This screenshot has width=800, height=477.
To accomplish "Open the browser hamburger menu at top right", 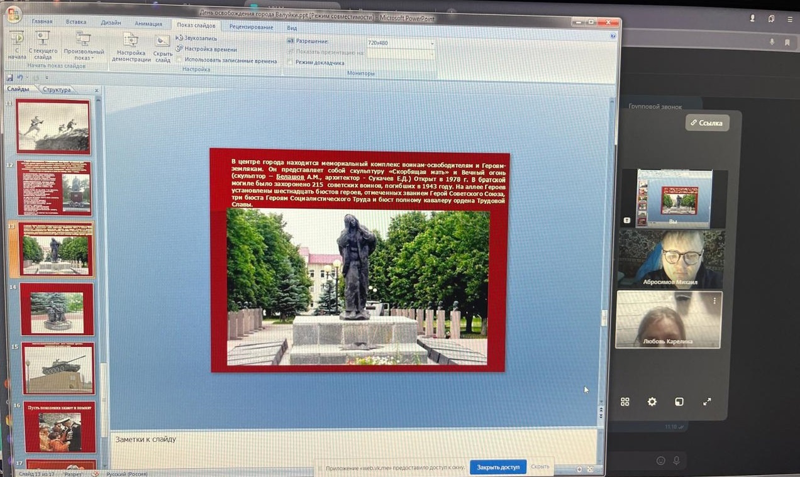I will coord(789,19).
